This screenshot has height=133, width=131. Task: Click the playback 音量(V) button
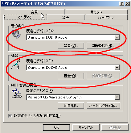71,46
